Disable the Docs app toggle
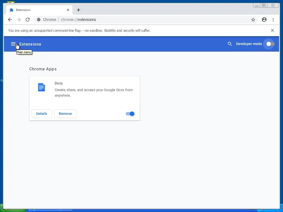This screenshot has height=212, width=283. tap(130, 114)
